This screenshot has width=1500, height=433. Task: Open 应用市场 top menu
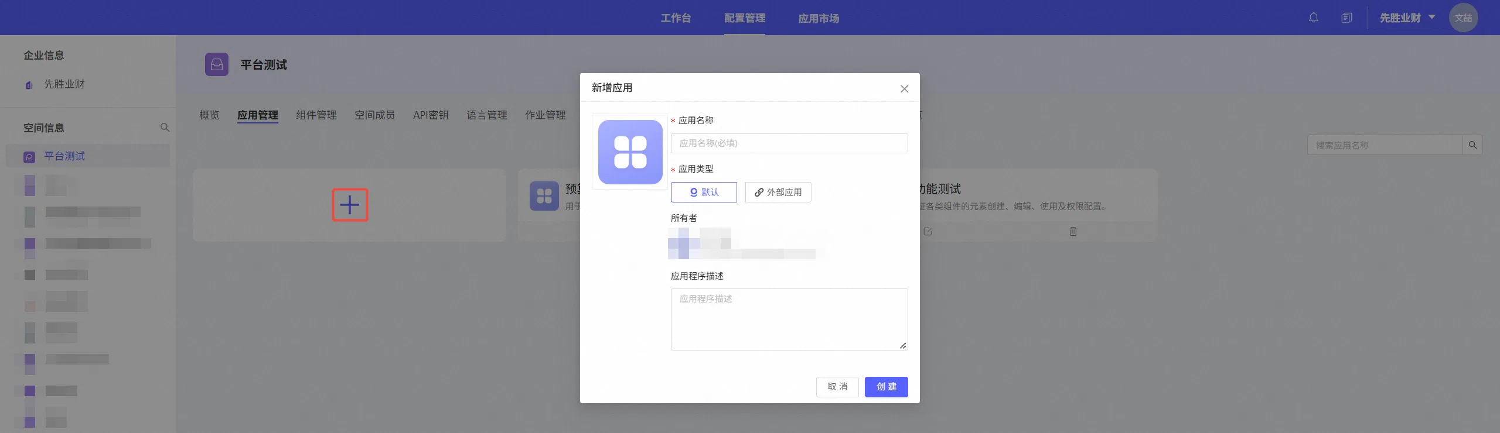point(819,18)
